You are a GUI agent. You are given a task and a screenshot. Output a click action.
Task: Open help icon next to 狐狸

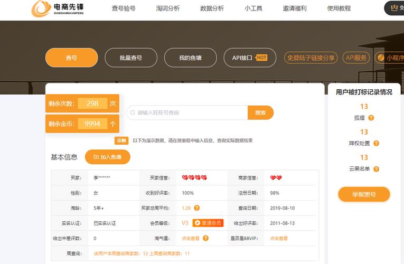(x=371, y=118)
